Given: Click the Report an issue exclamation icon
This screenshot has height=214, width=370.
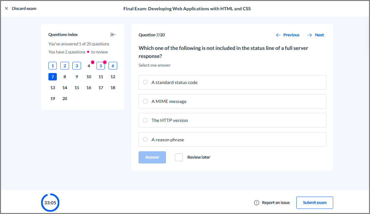Looking at the screenshot, I should 256,203.
